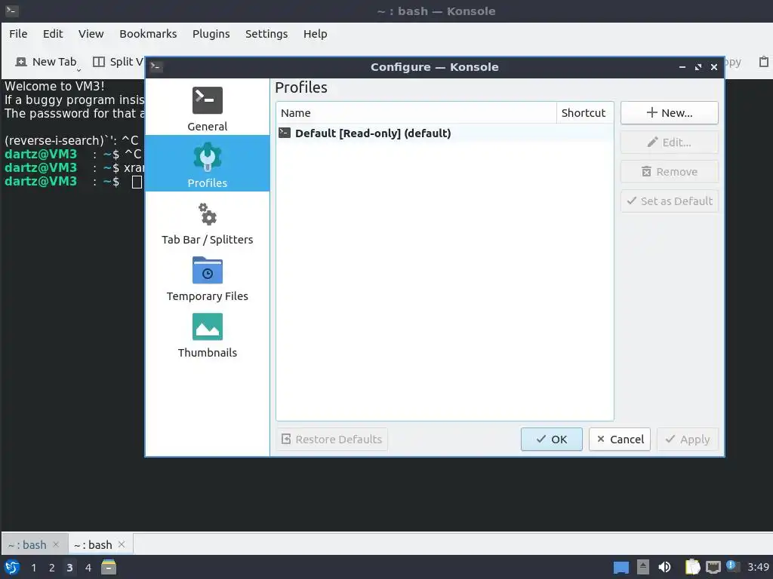Click the Edit... profile button

tap(669, 142)
